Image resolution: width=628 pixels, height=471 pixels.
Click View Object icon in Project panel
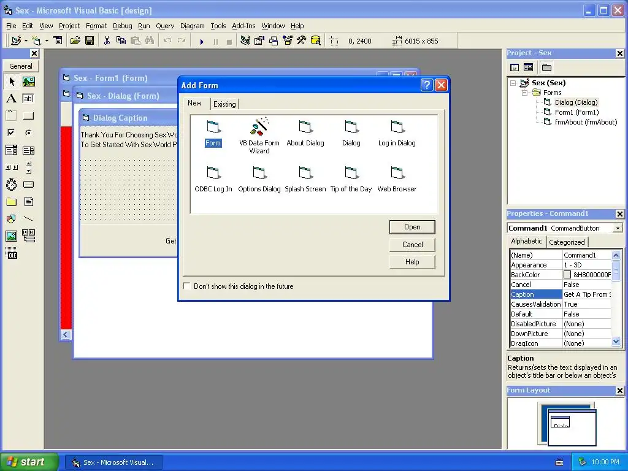tap(528, 67)
